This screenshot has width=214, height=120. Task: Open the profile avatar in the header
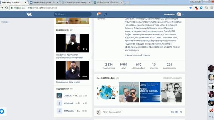pos(179,14)
